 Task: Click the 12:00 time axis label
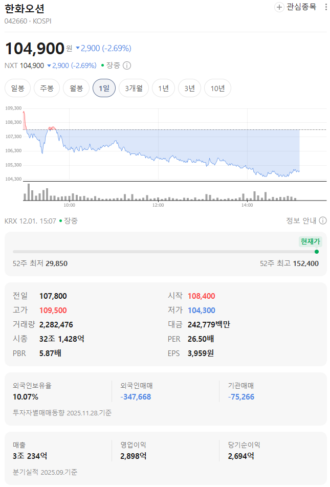pos(158,205)
